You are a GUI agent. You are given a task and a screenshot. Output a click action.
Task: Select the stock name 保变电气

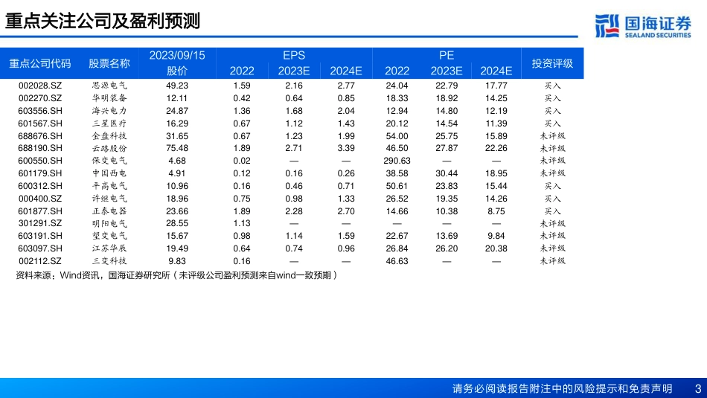[x=109, y=161]
